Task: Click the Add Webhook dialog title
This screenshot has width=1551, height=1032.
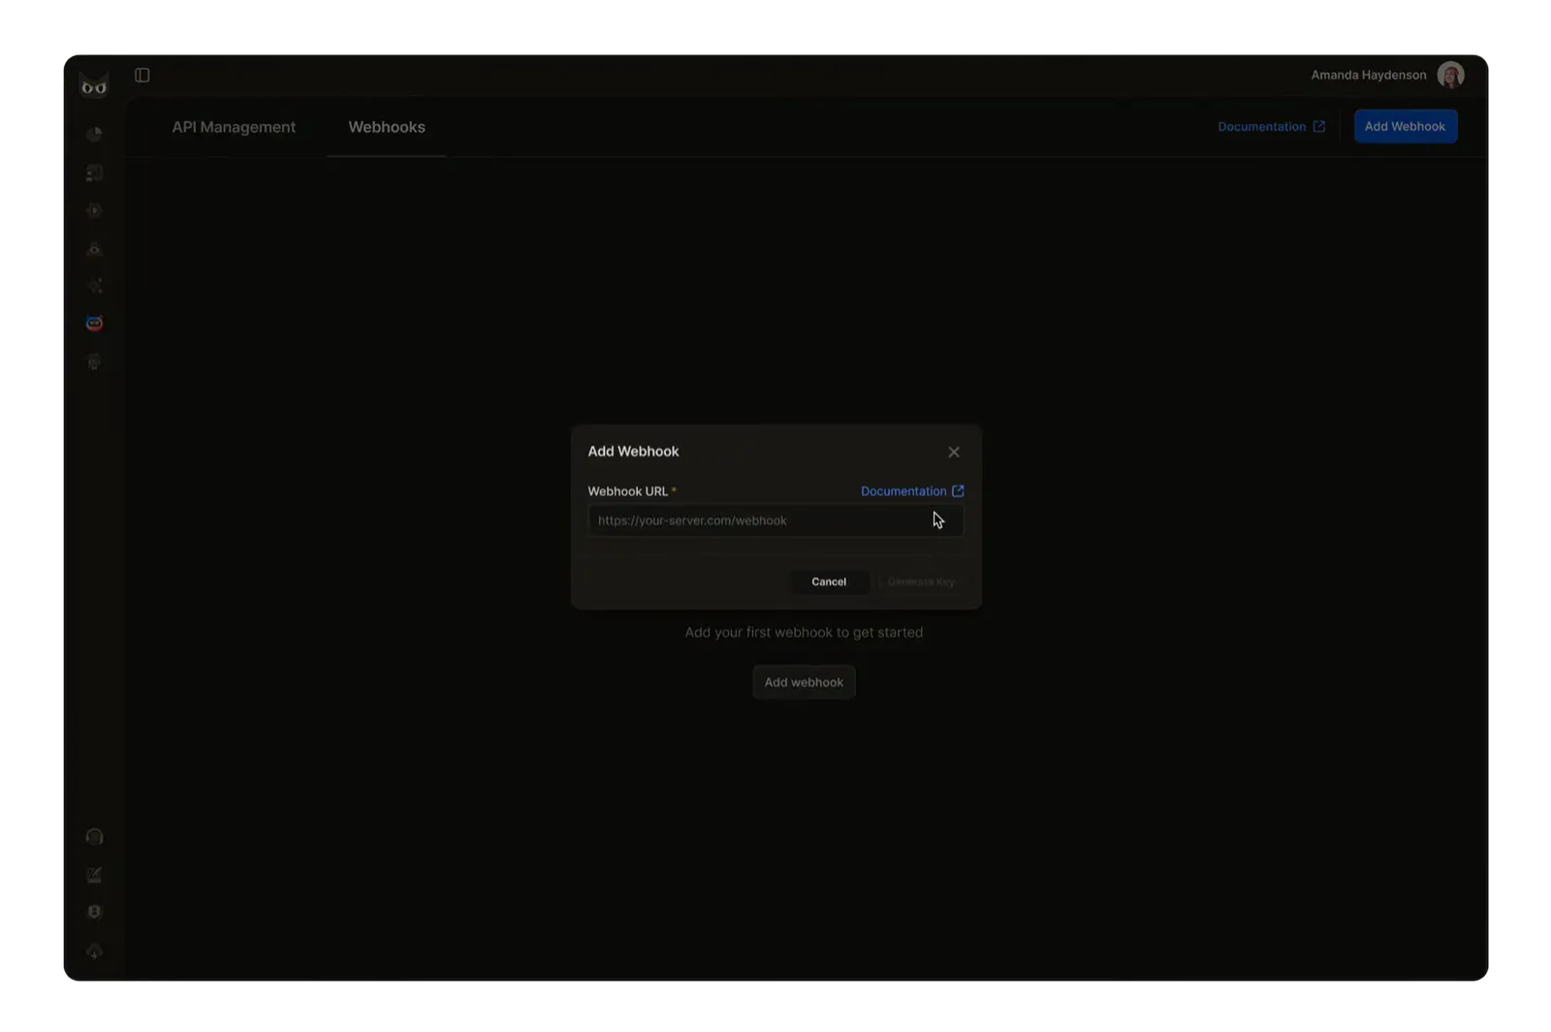Action: (x=633, y=452)
